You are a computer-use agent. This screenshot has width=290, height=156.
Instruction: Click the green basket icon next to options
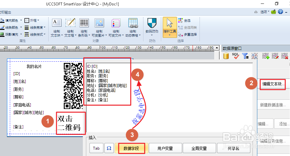[x=274, y=12]
